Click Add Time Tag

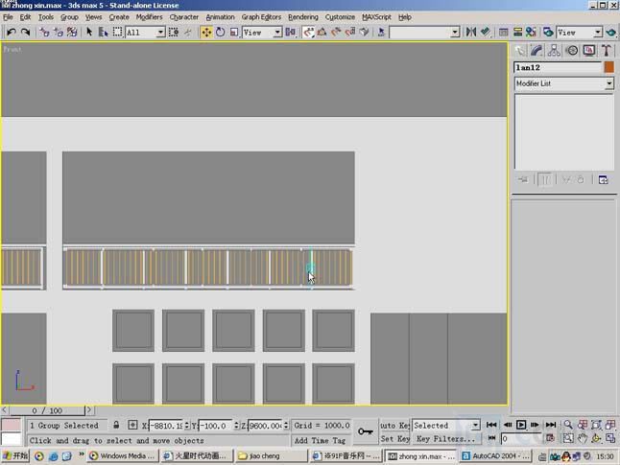[x=321, y=440]
